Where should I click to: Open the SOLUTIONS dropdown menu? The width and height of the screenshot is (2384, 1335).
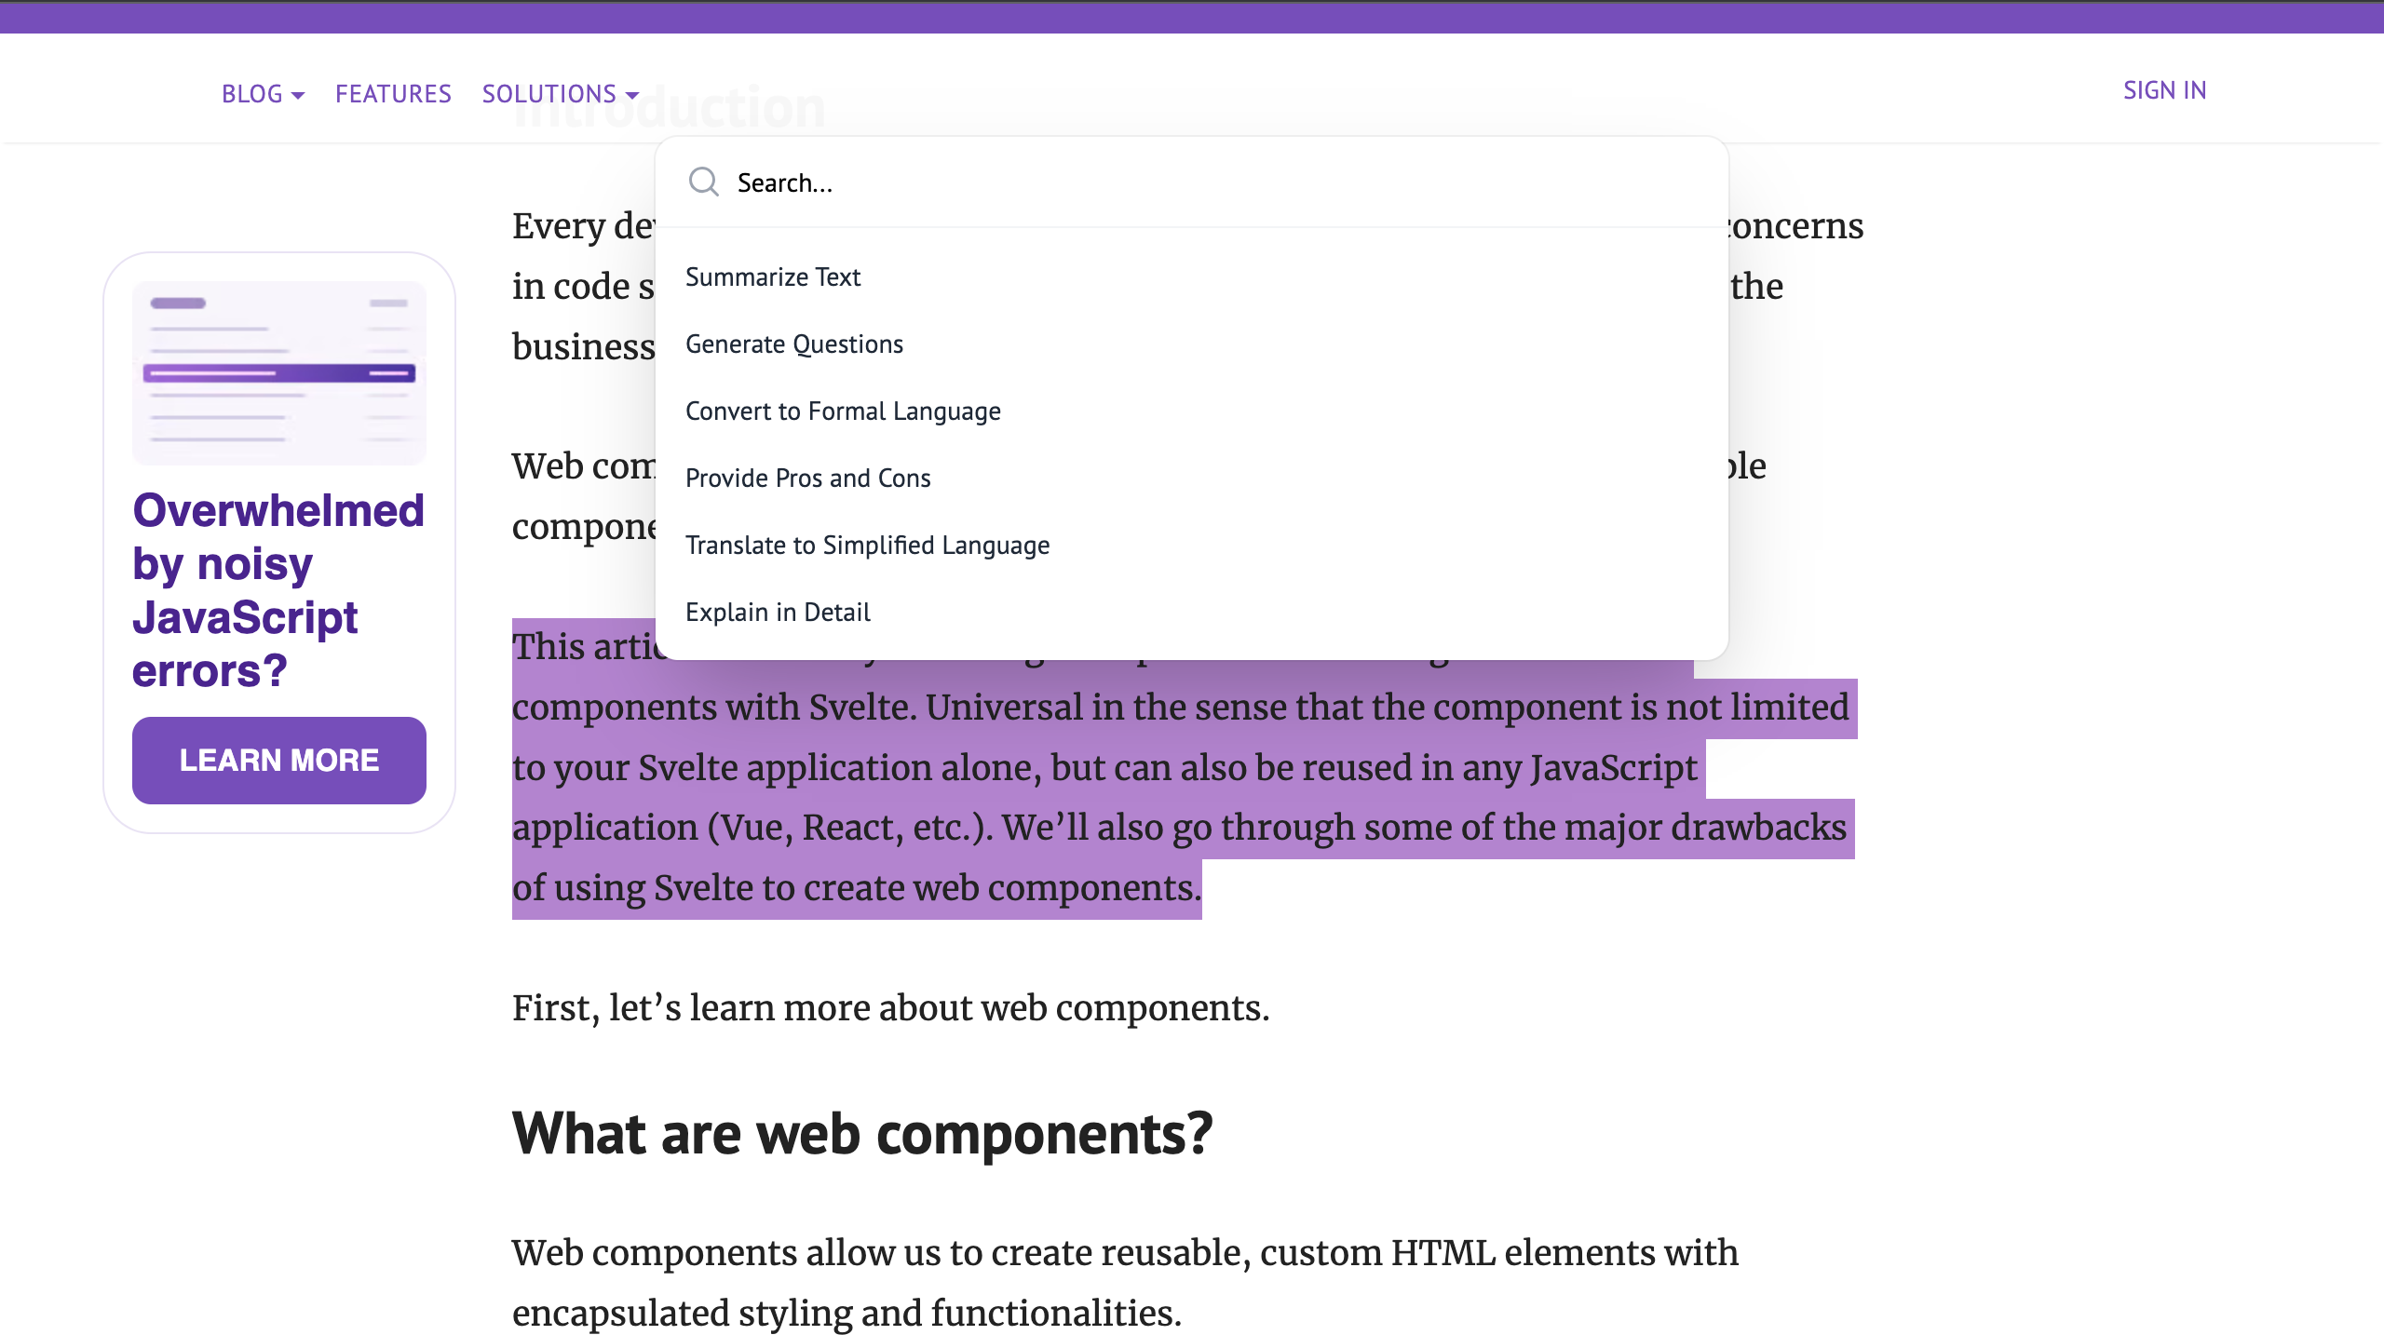click(x=549, y=93)
